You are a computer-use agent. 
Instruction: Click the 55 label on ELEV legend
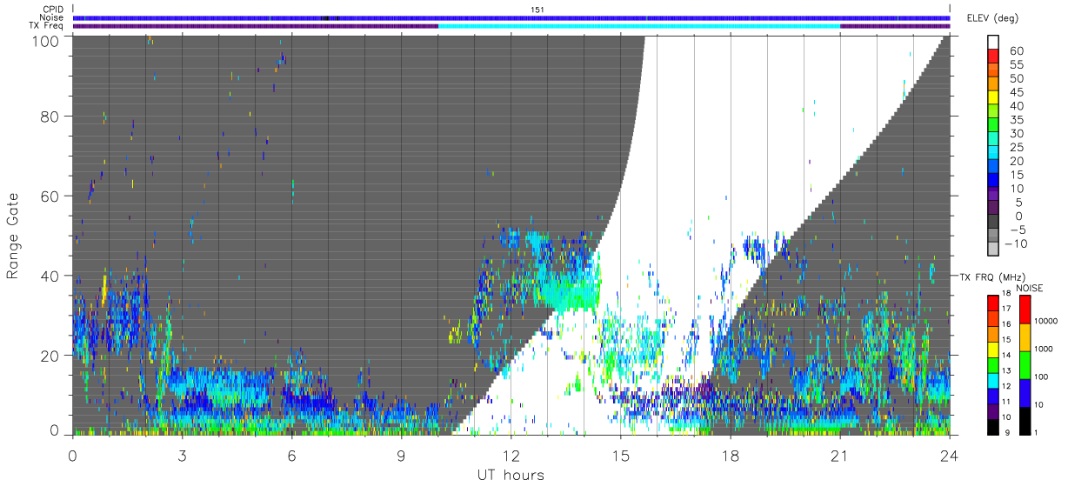point(1016,64)
